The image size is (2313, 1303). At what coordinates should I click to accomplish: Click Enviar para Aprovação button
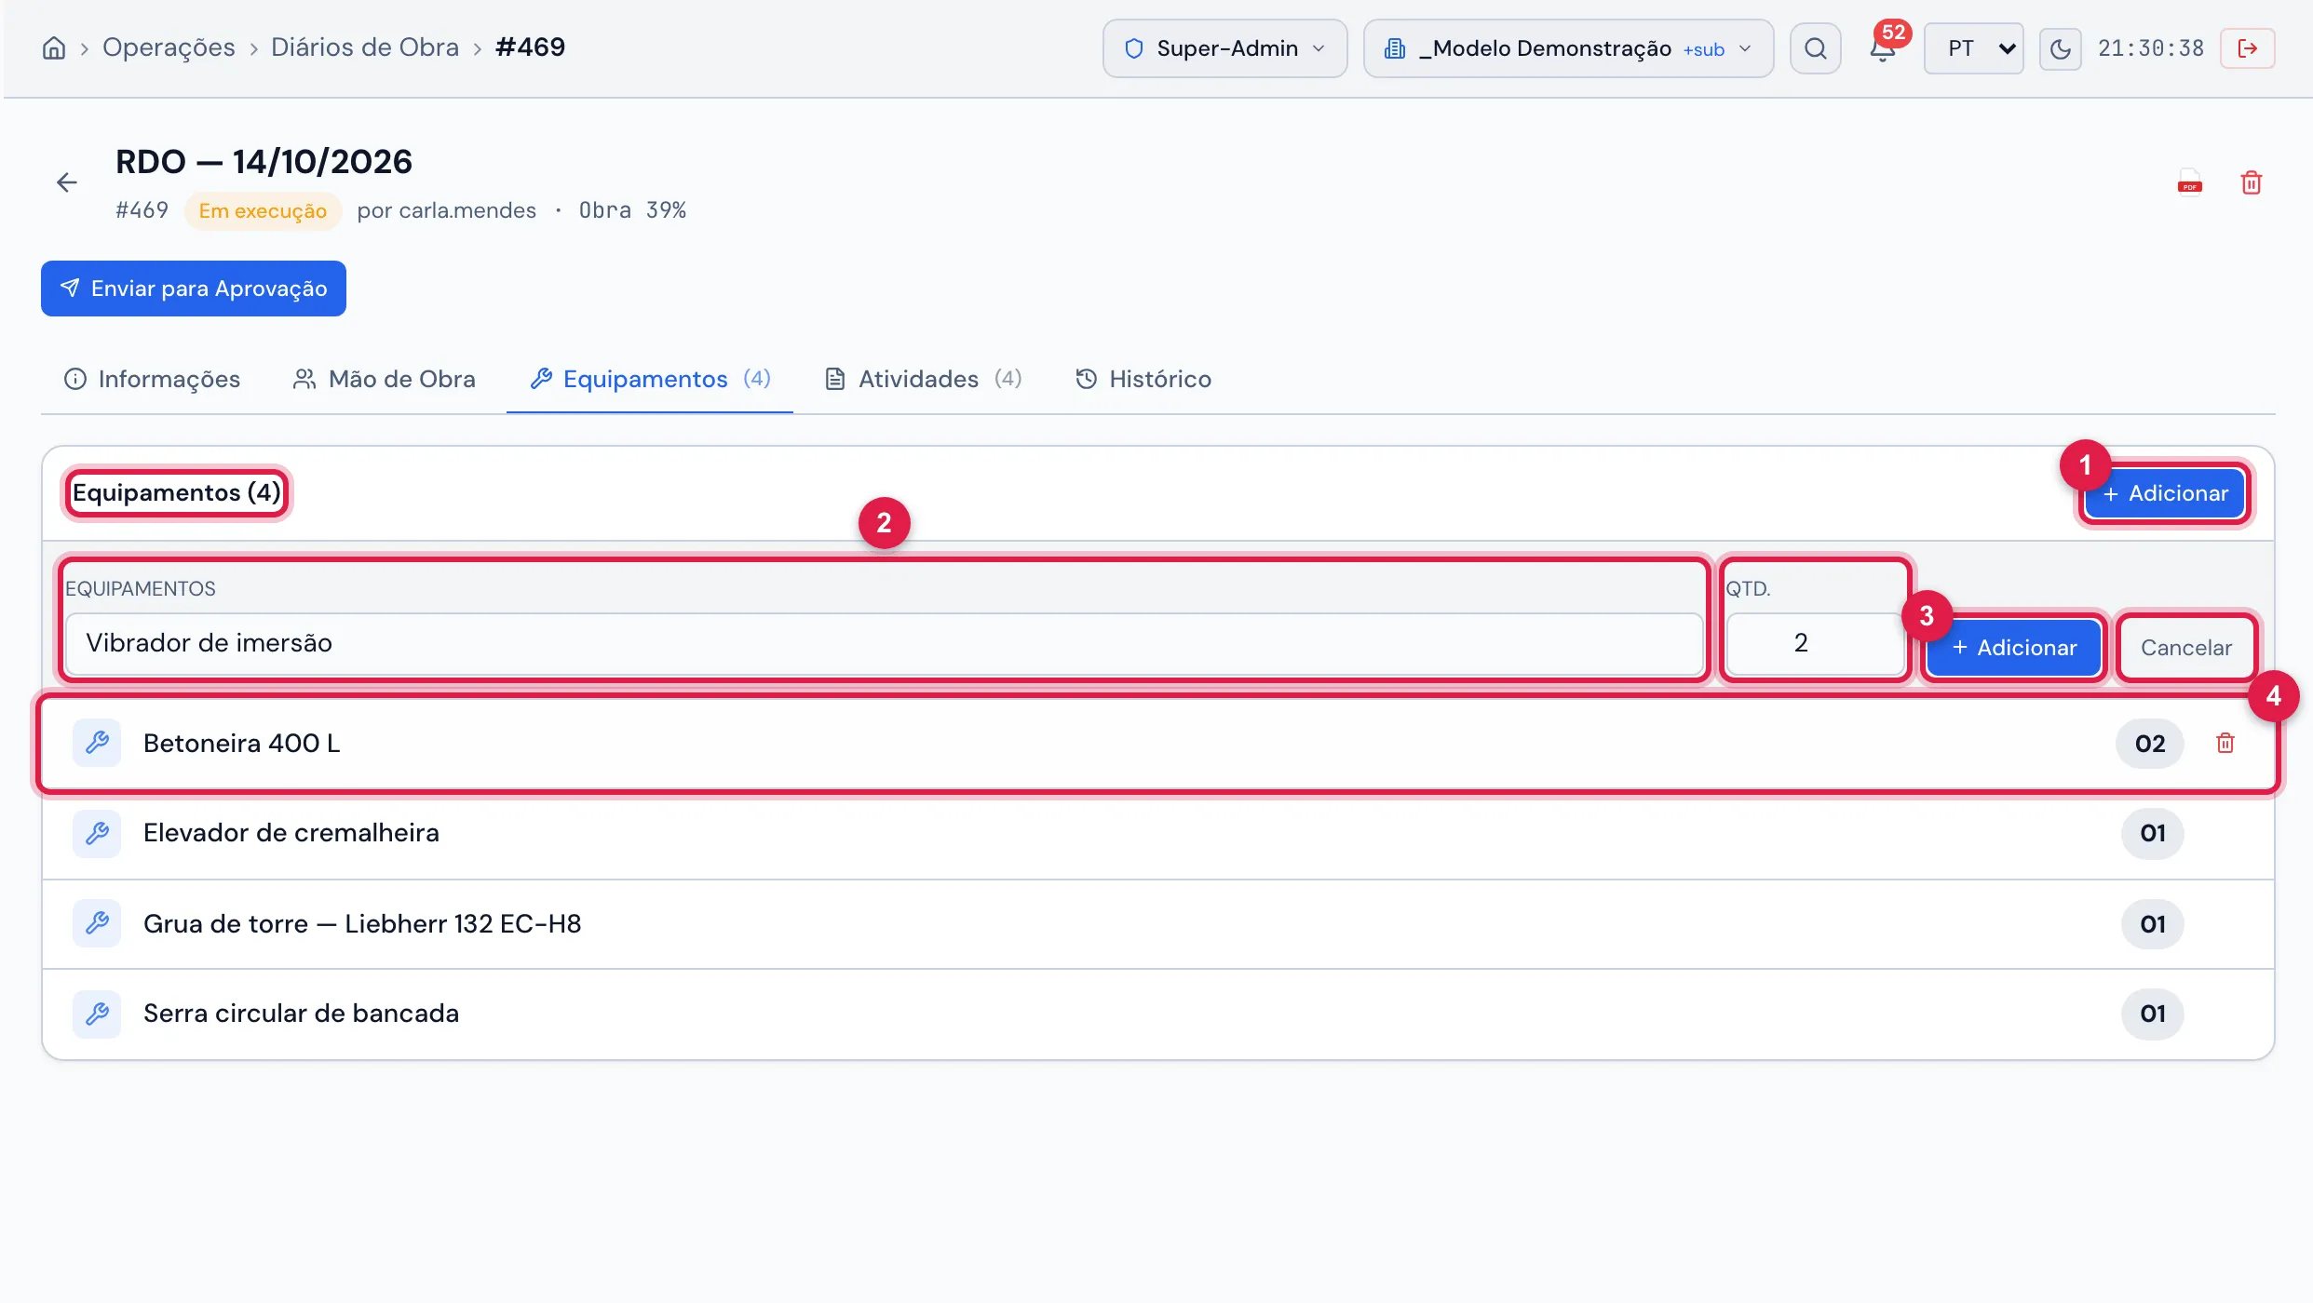coord(194,289)
